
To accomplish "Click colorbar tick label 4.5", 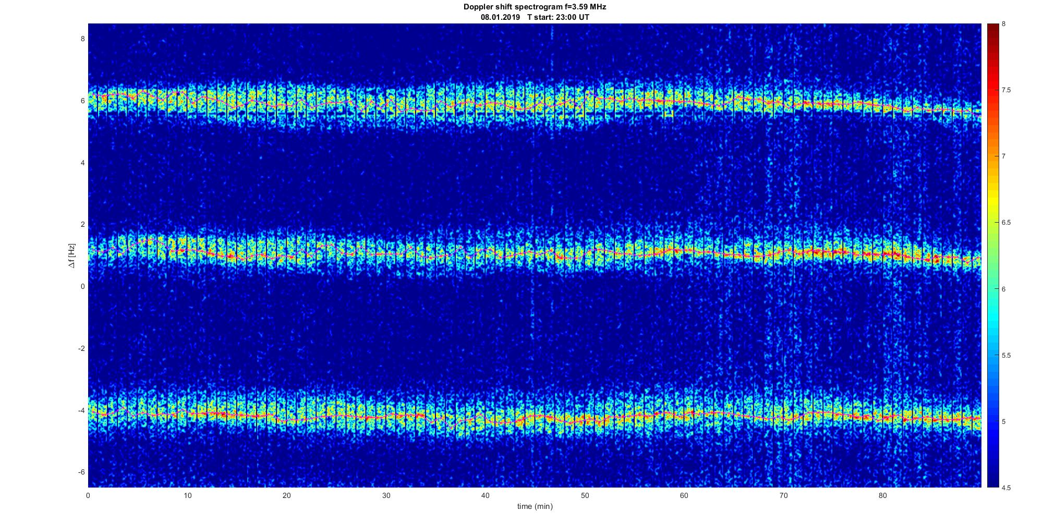I will click(1006, 488).
